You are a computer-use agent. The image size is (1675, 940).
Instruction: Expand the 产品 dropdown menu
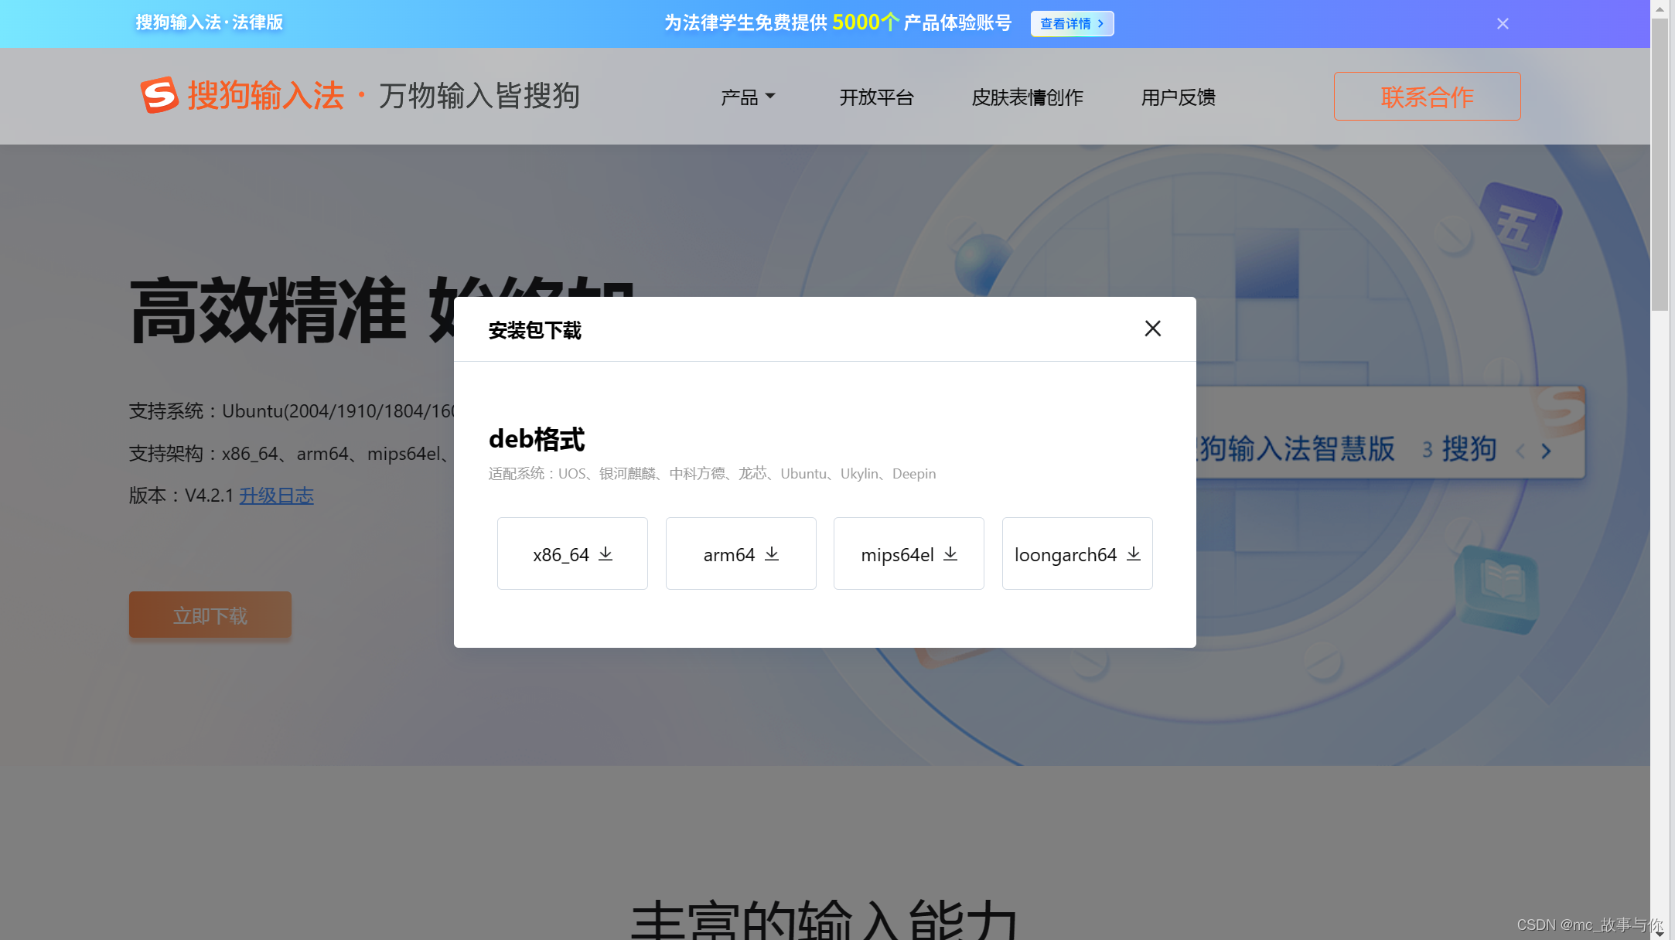[747, 97]
